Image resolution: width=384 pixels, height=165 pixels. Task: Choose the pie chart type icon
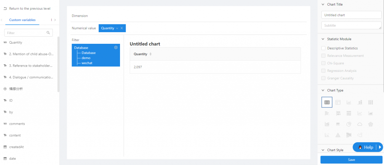pyautogui.click(x=348, y=124)
